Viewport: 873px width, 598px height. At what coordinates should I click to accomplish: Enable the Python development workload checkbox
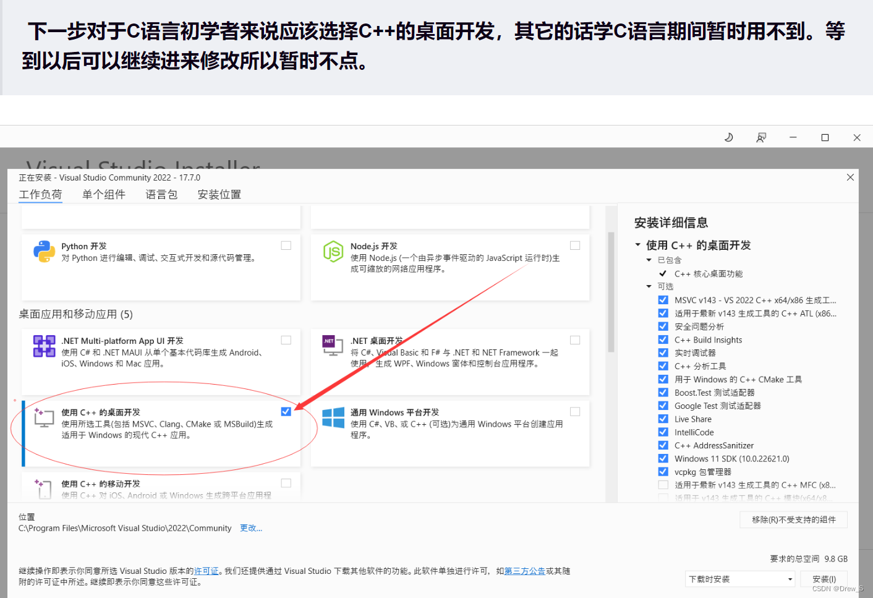tap(286, 246)
